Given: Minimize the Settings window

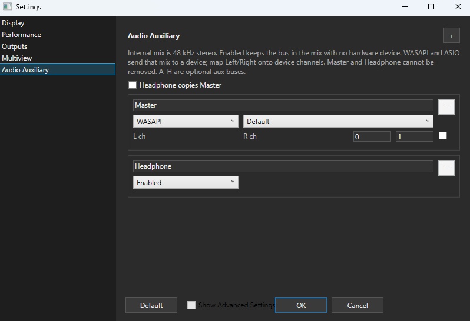Looking at the screenshot, I should click(405, 6).
